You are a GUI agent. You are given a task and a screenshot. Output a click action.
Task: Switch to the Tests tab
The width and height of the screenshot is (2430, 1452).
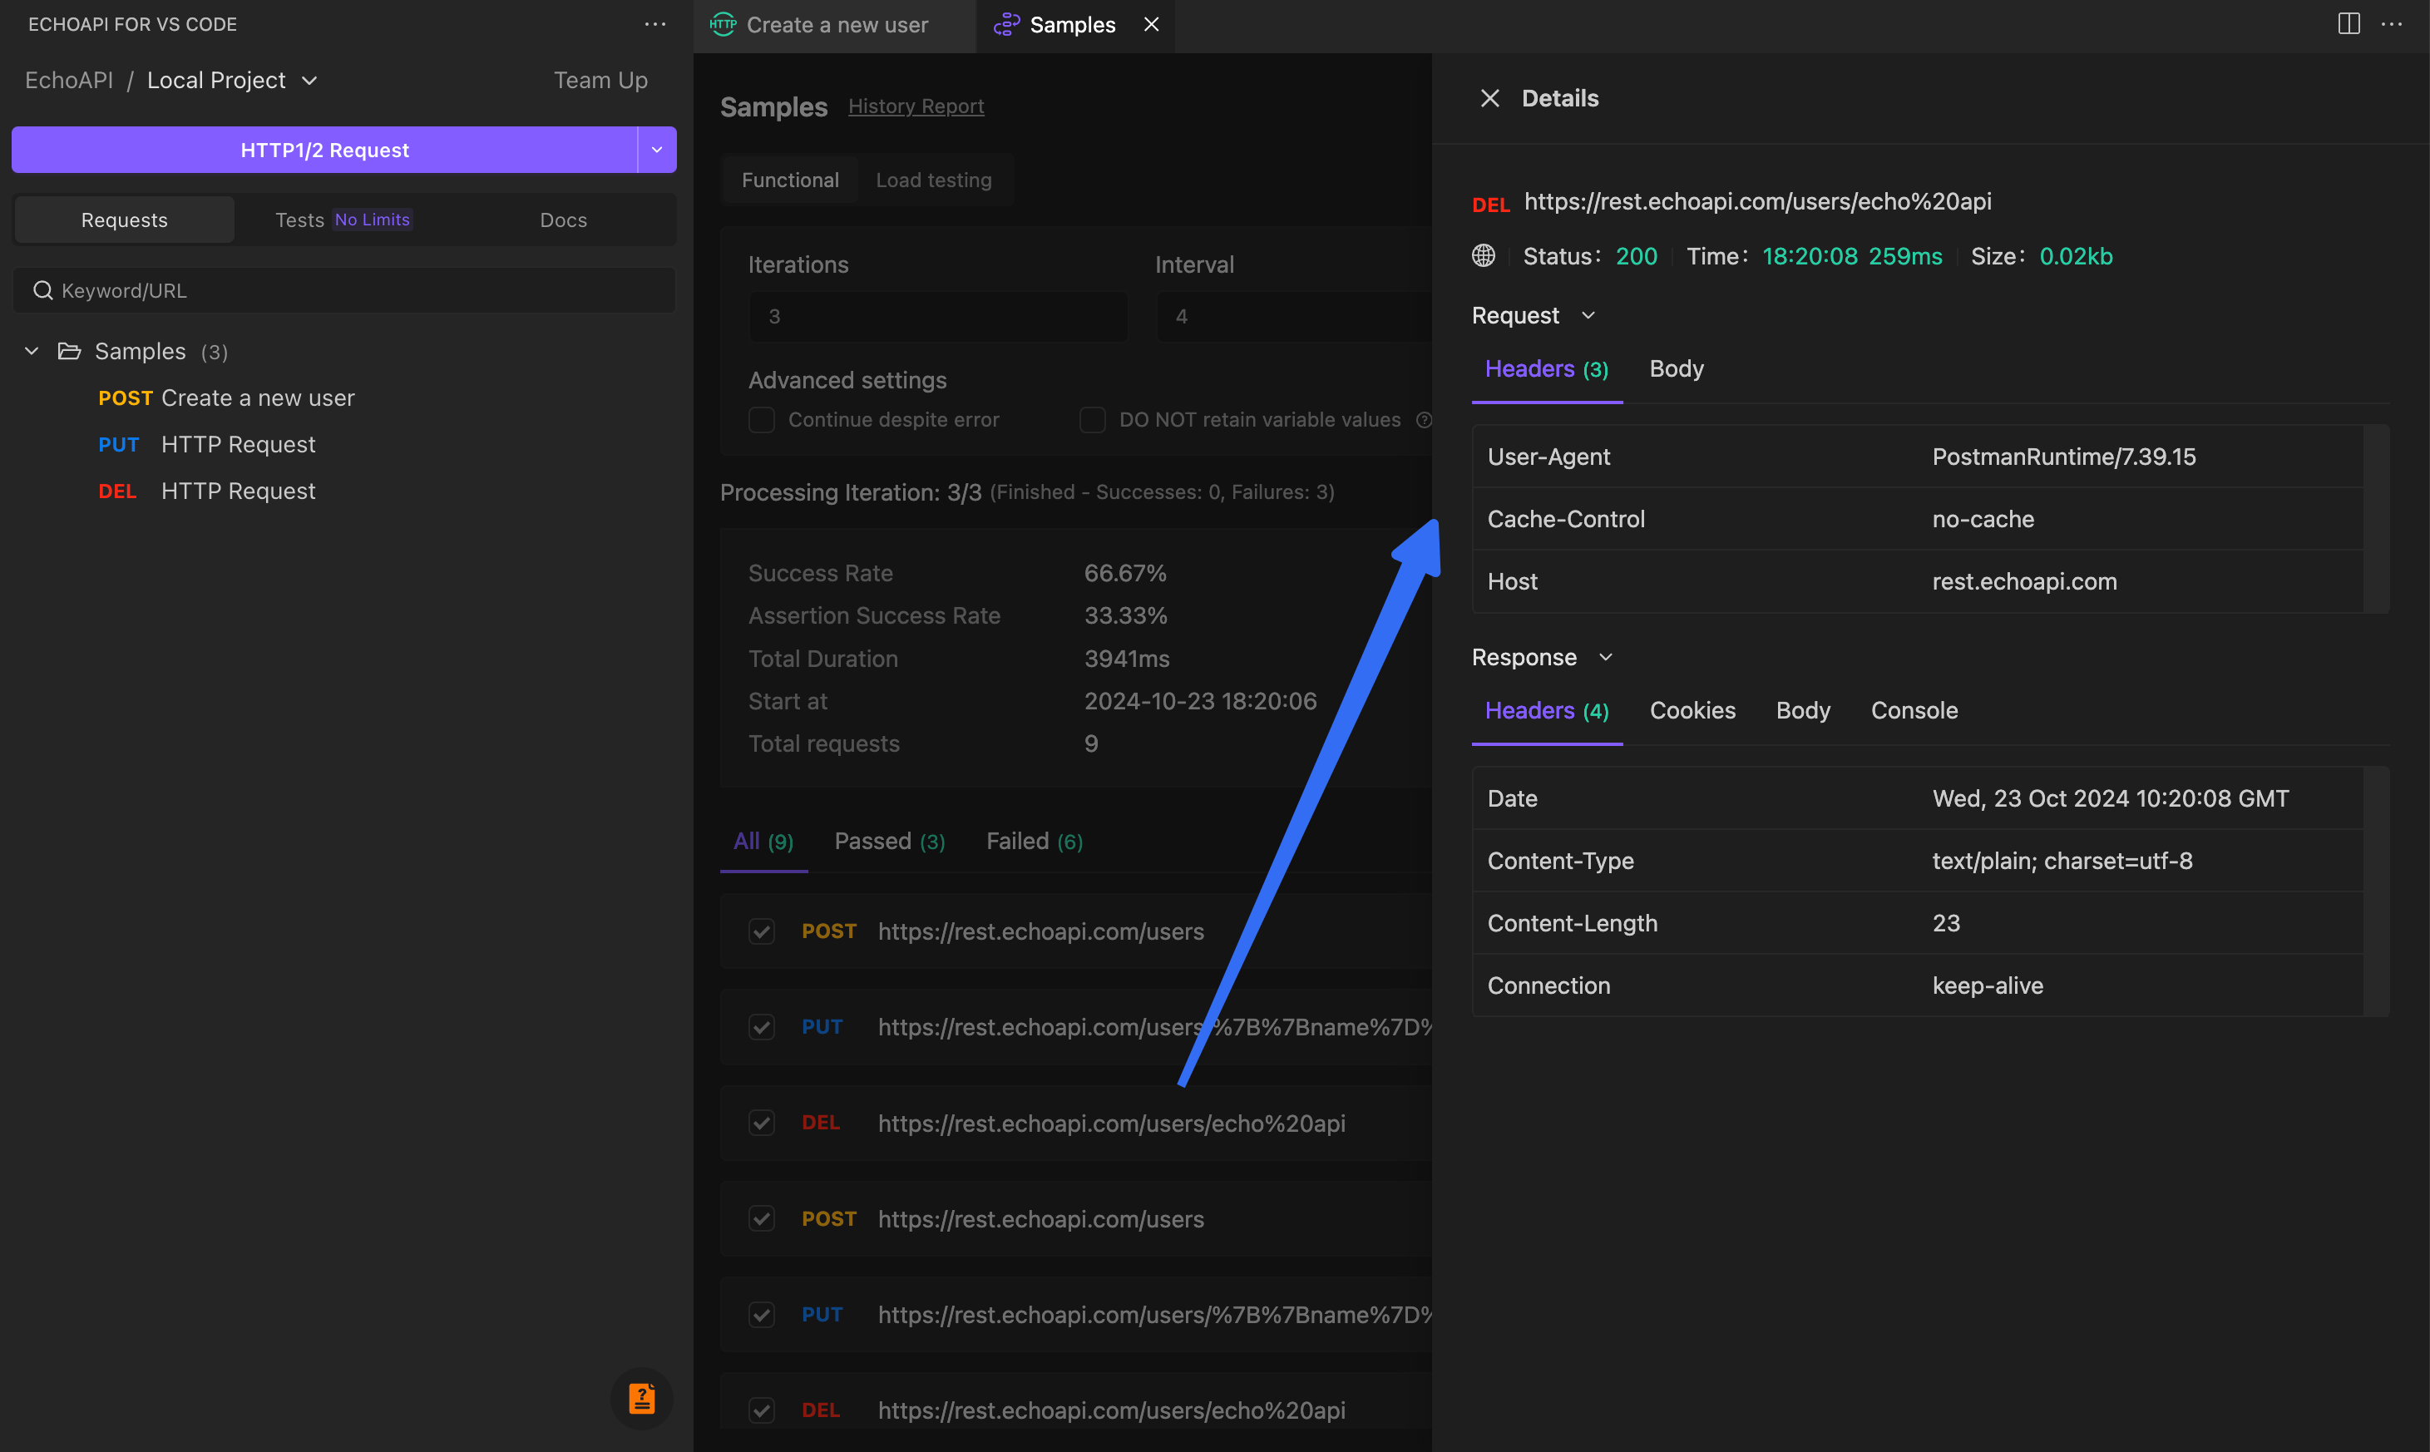pos(343,220)
